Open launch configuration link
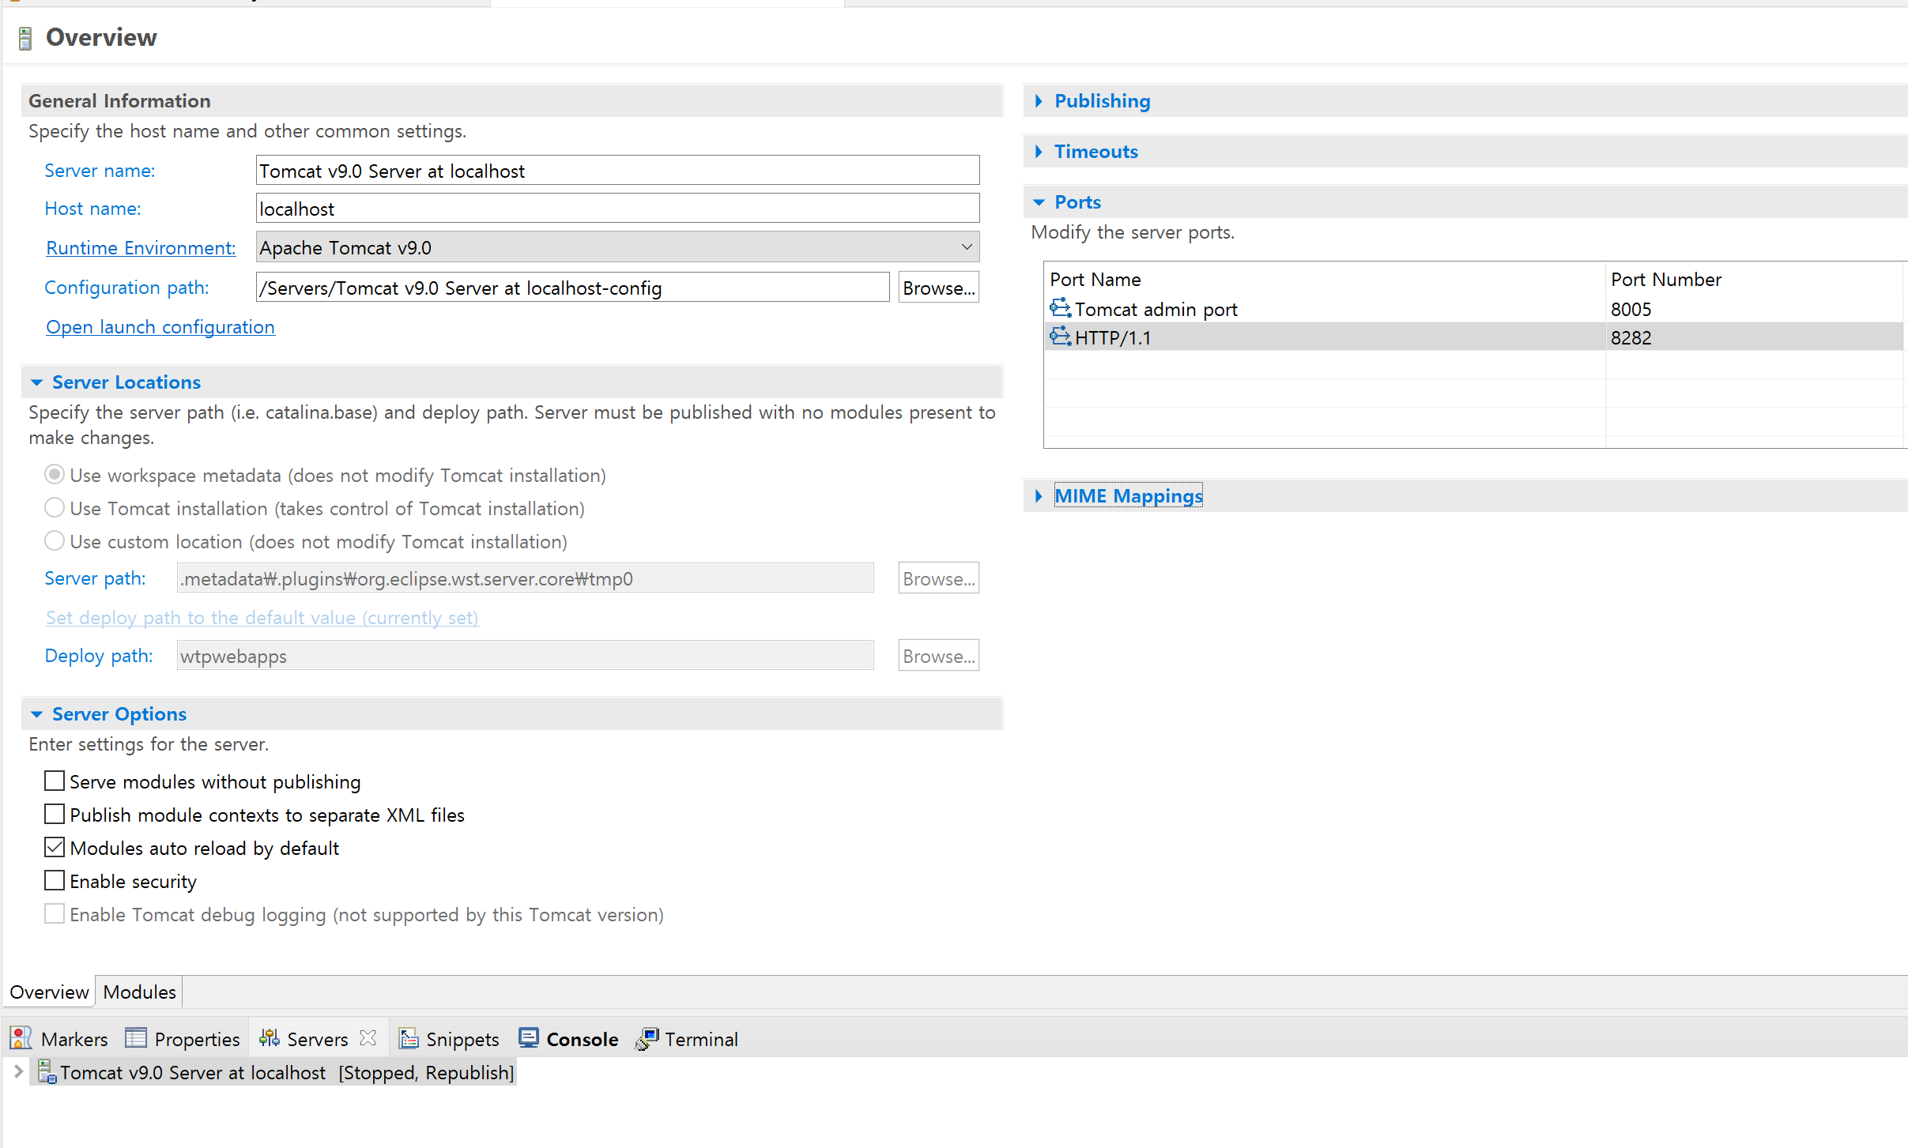 (x=160, y=326)
